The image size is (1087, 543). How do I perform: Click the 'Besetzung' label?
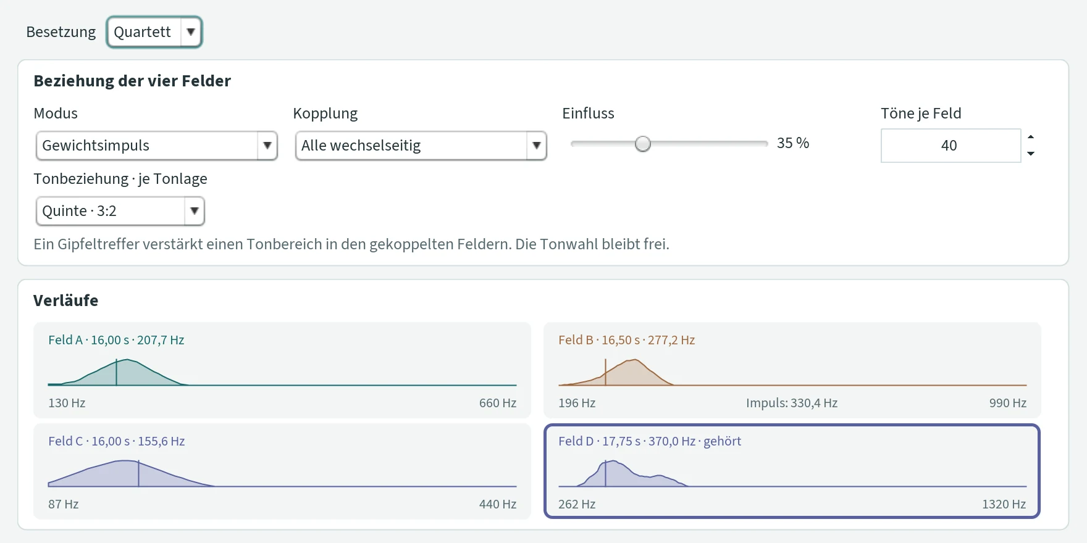click(x=61, y=32)
